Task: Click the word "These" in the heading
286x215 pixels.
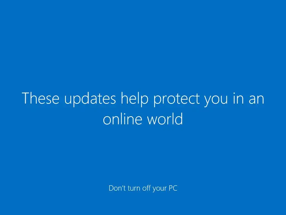Action: point(40,98)
